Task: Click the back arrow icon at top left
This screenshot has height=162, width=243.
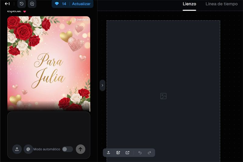Action: pos(7,4)
